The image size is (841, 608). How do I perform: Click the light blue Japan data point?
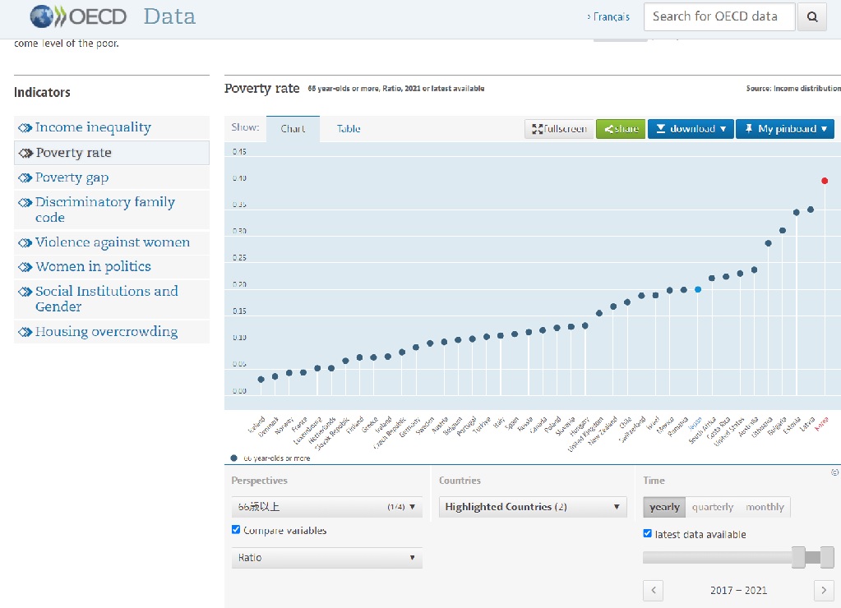click(x=698, y=289)
